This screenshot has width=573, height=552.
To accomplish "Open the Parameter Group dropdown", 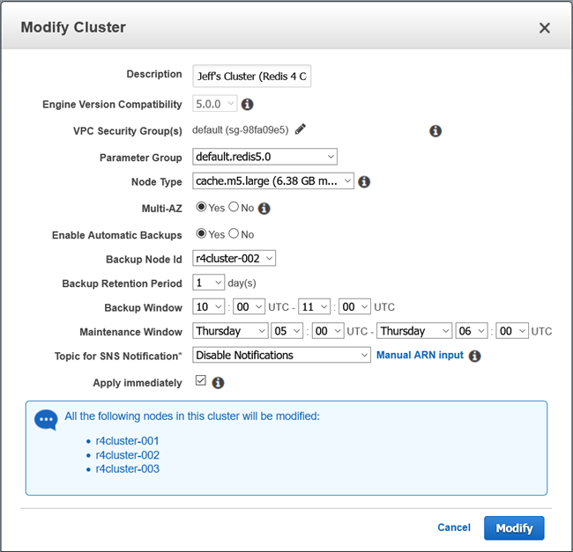I will click(264, 157).
